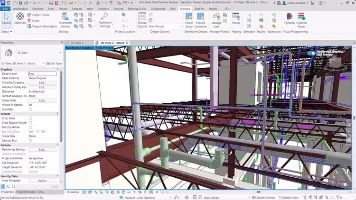The width and height of the screenshot is (356, 200).
Task: Click the viewport horizontal scrollbar
Action: pyautogui.click(x=258, y=192)
